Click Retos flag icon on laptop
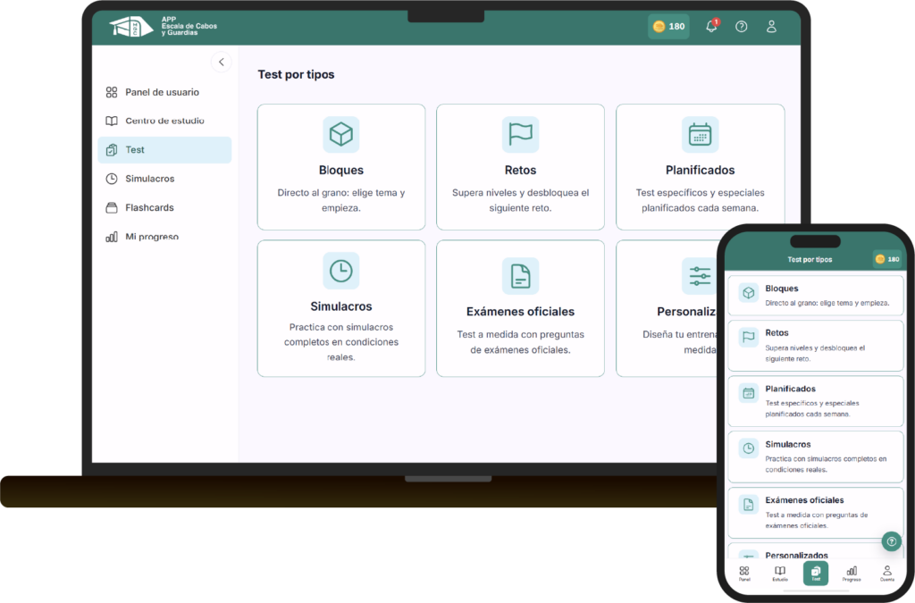This screenshot has width=915, height=603. point(520,135)
